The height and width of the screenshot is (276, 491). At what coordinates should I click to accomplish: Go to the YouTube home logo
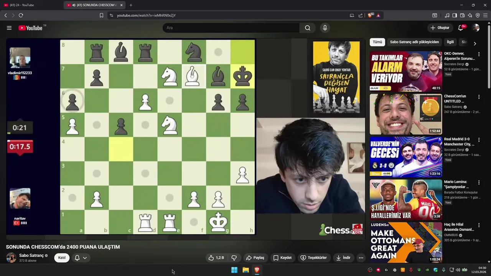tap(30, 28)
